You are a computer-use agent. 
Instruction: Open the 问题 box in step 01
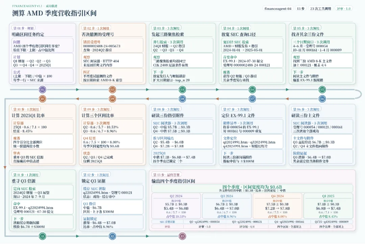42,45
